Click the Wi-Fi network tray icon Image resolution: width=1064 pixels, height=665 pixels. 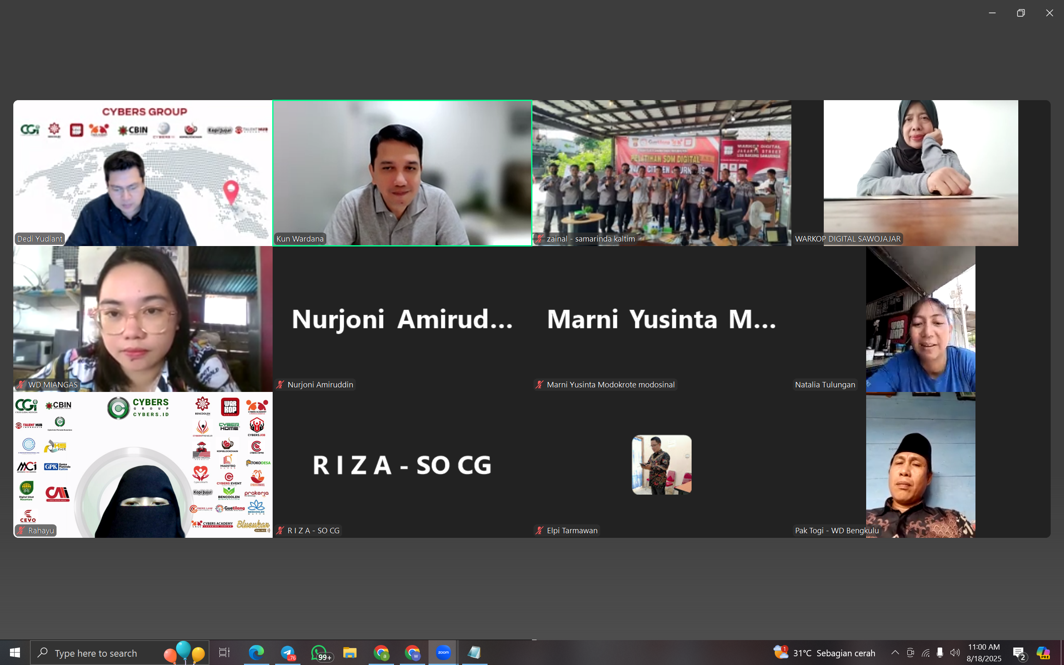click(x=926, y=653)
